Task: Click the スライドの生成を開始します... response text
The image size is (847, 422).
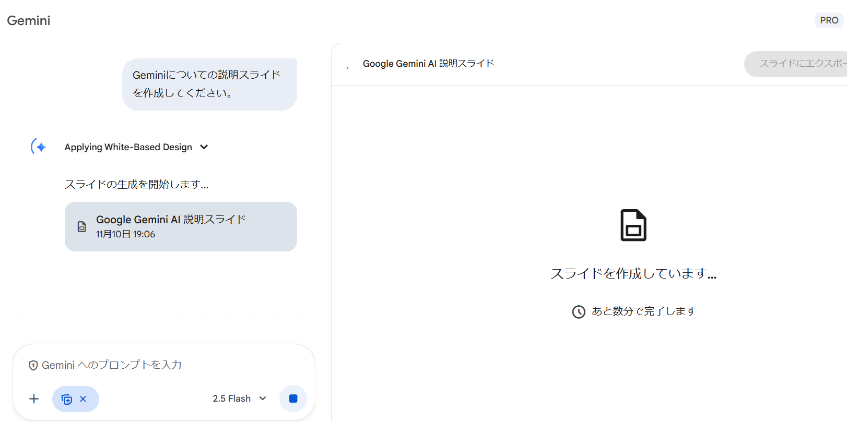Action: tap(137, 184)
